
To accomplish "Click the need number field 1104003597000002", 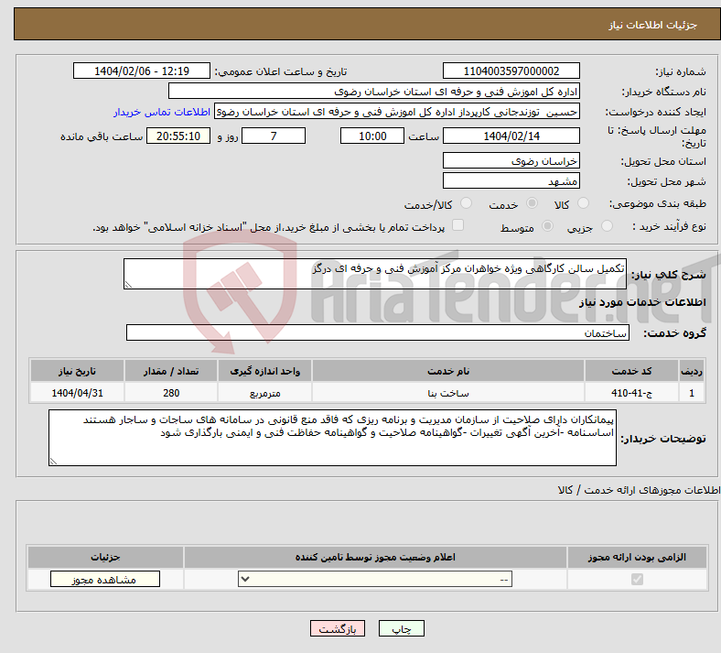I will (511, 71).
